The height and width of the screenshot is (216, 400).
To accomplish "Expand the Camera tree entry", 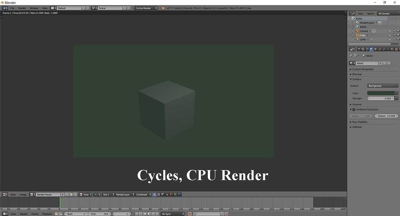I will [353, 31].
